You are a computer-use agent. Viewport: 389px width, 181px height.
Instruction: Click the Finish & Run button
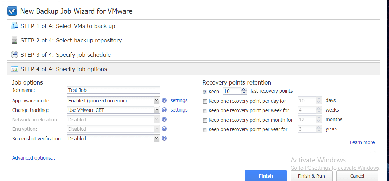pyautogui.click(x=311, y=176)
